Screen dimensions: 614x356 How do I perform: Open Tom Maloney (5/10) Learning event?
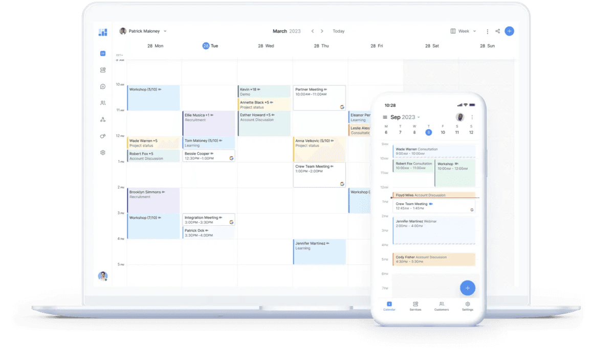[x=209, y=143]
